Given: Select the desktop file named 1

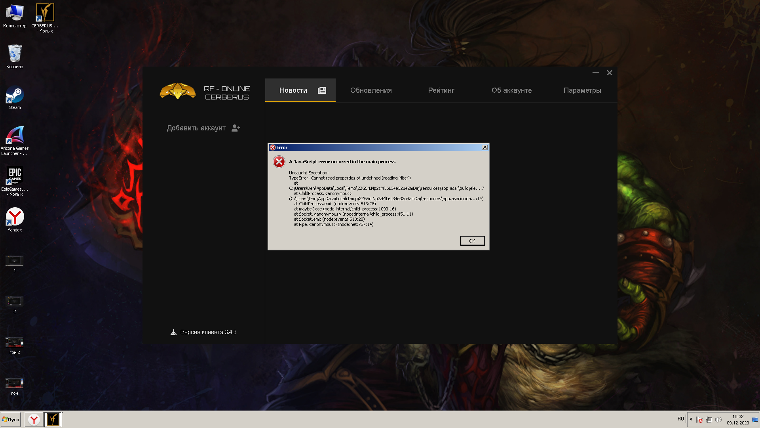Looking at the screenshot, I should 15,264.
